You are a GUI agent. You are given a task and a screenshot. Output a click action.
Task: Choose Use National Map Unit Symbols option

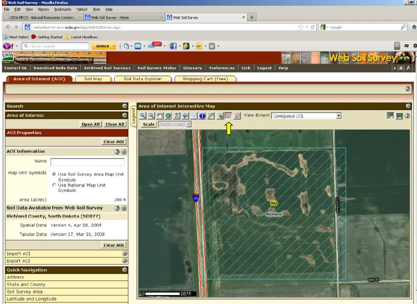pyautogui.click(x=54, y=185)
